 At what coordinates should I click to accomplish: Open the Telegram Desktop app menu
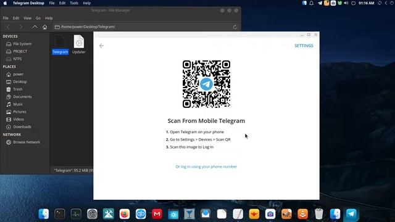[28, 3]
